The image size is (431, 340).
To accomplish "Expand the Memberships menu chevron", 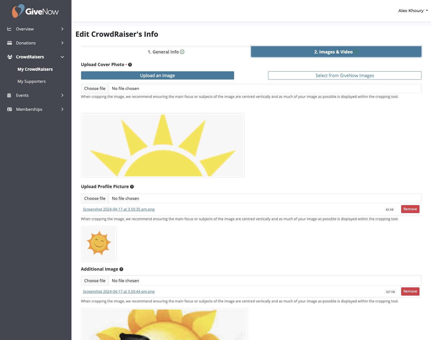I will pos(62,109).
